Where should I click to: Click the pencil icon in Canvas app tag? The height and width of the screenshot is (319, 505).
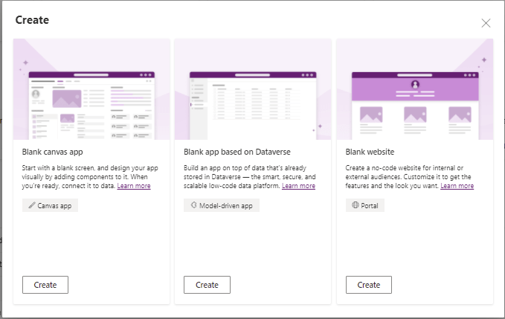[31, 205]
